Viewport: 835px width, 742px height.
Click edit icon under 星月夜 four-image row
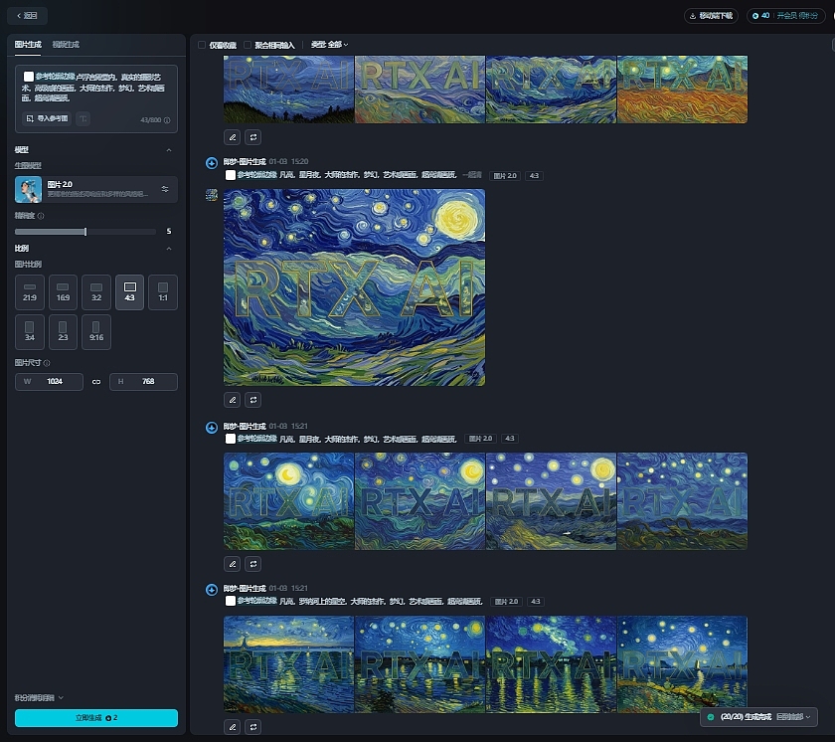pyautogui.click(x=233, y=564)
